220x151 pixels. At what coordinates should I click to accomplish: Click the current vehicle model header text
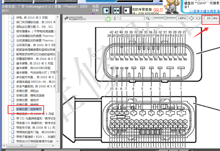tap(45, 9)
